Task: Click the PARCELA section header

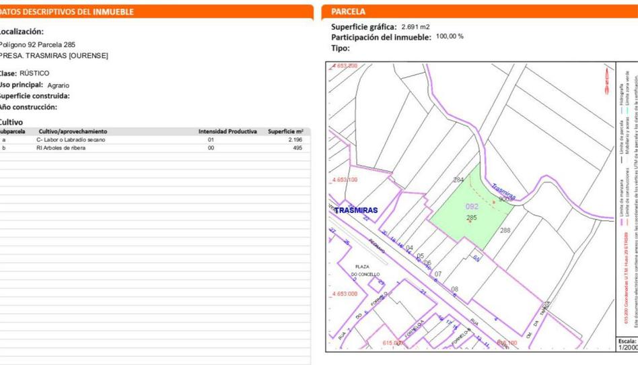Action: (349, 11)
